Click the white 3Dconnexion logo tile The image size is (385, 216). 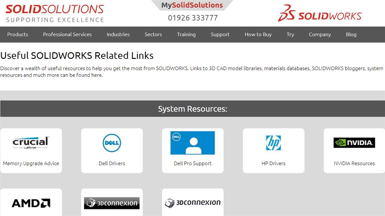[x=192, y=203]
